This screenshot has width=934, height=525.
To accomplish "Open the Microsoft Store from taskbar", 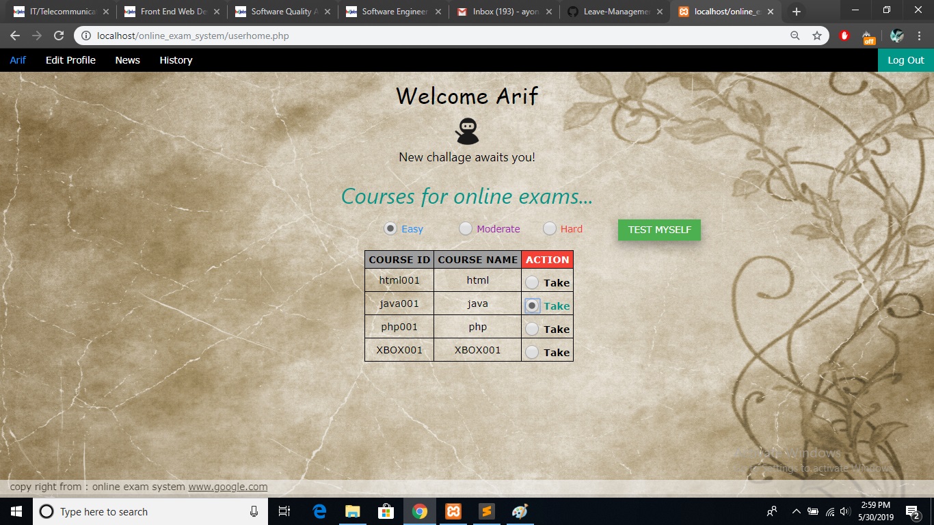I will [x=386, y=511].
